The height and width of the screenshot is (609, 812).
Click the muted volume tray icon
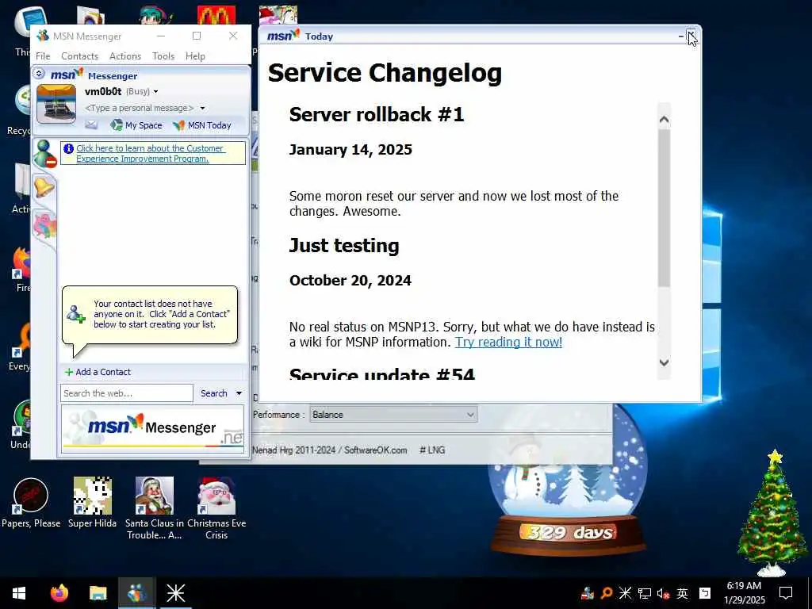[x=664, y=593]
